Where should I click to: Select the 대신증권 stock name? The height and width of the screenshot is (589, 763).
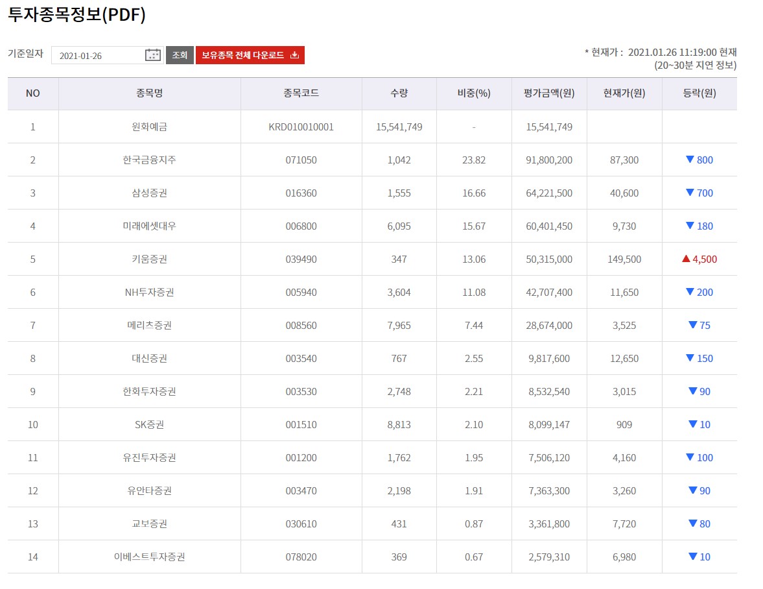(149, 358)
